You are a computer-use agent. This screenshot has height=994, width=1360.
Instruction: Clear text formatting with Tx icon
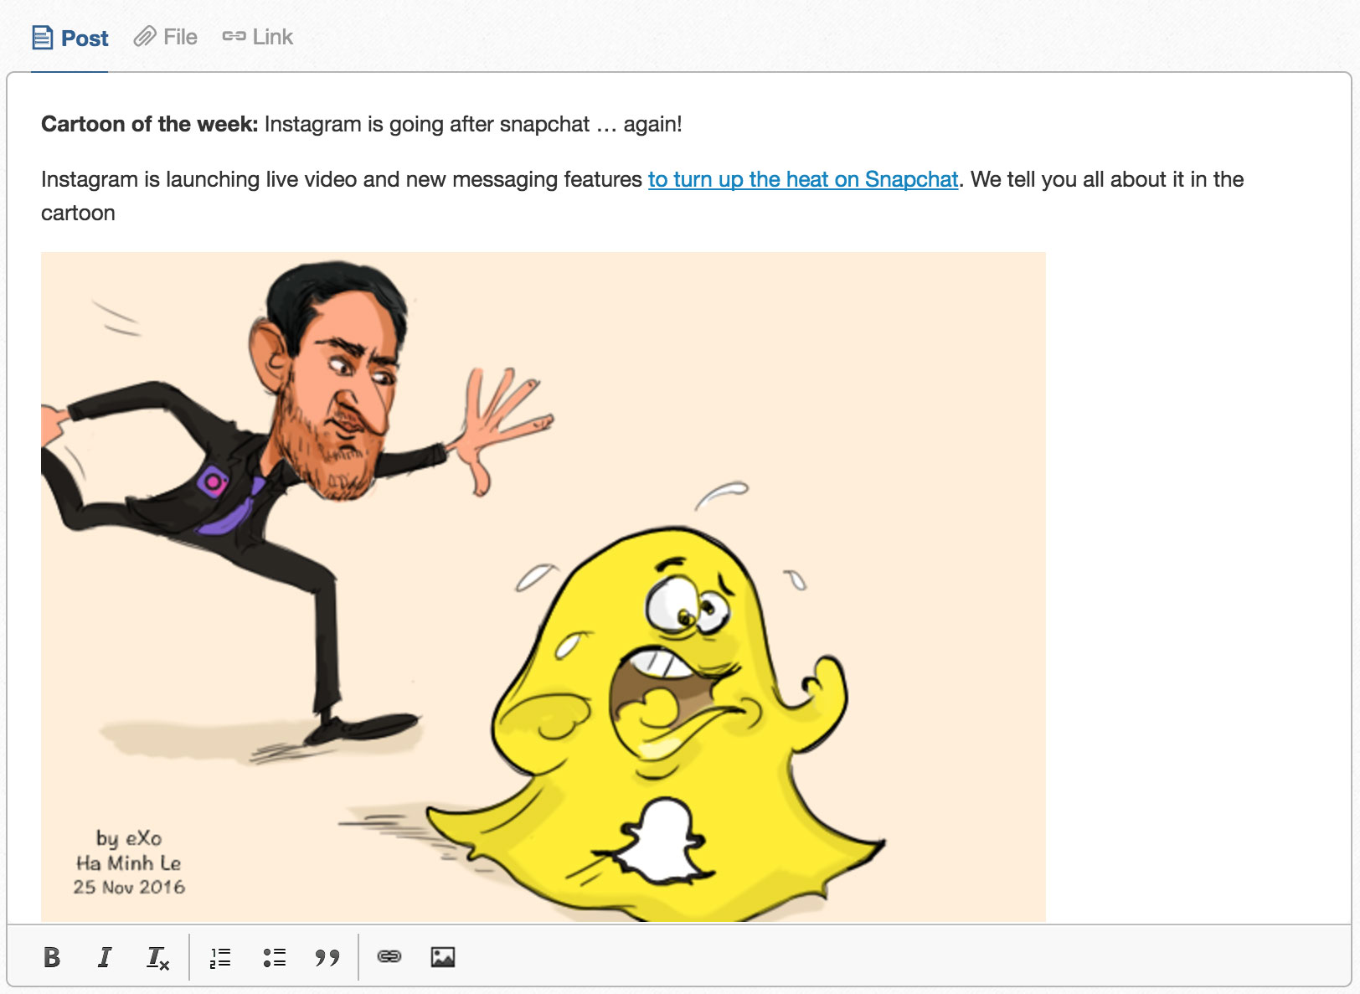[157, 957]
